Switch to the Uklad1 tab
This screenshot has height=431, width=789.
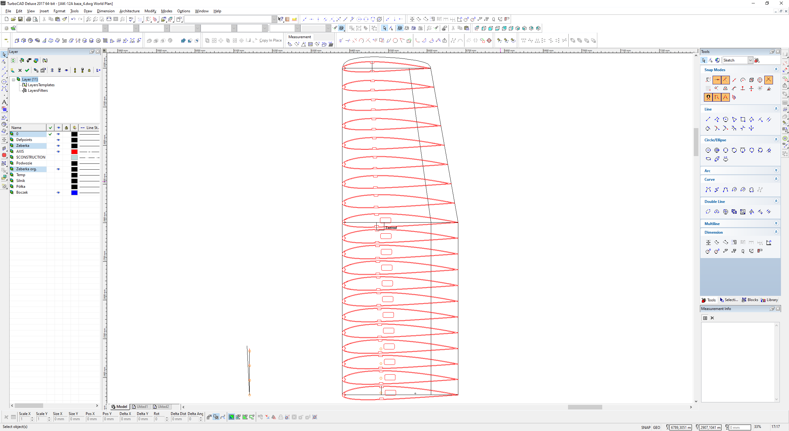tap(140, 407)
